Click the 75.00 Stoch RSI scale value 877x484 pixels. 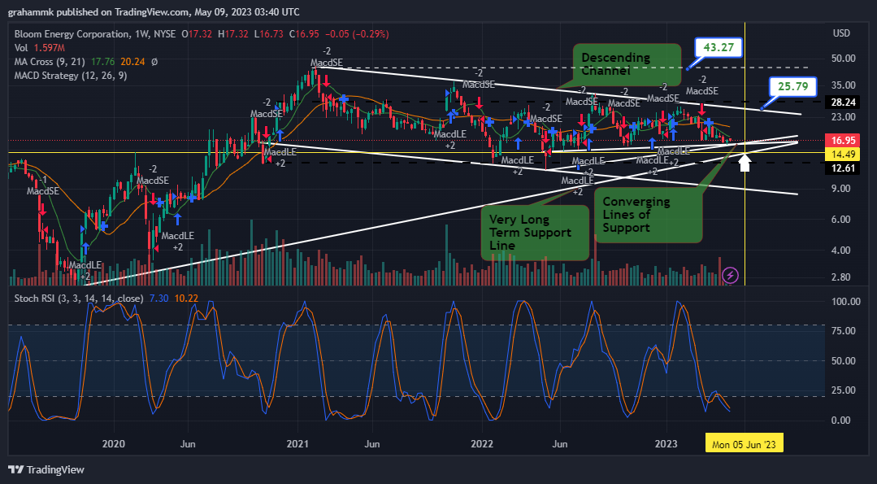click(844, 331)
